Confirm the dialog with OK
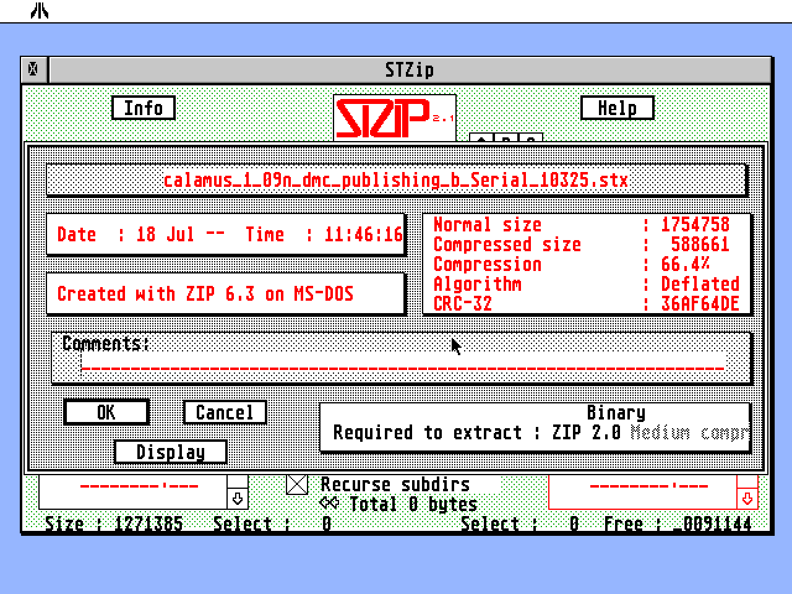The image size is (792, 594). click(106, 412)
